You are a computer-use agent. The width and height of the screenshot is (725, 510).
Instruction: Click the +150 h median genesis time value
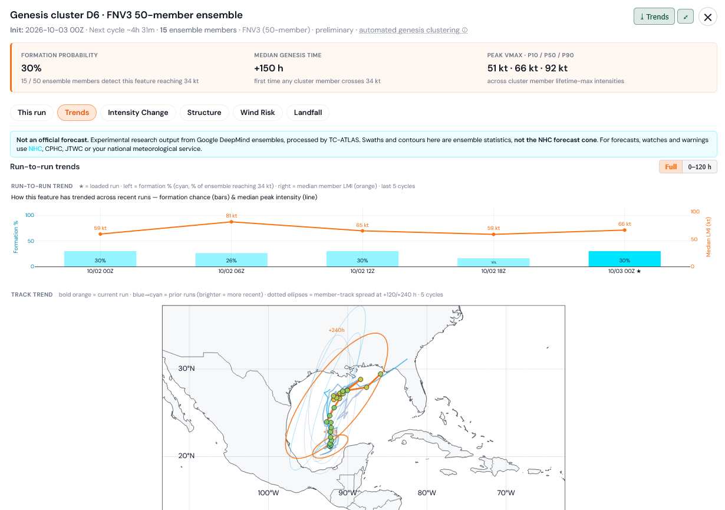269,68
